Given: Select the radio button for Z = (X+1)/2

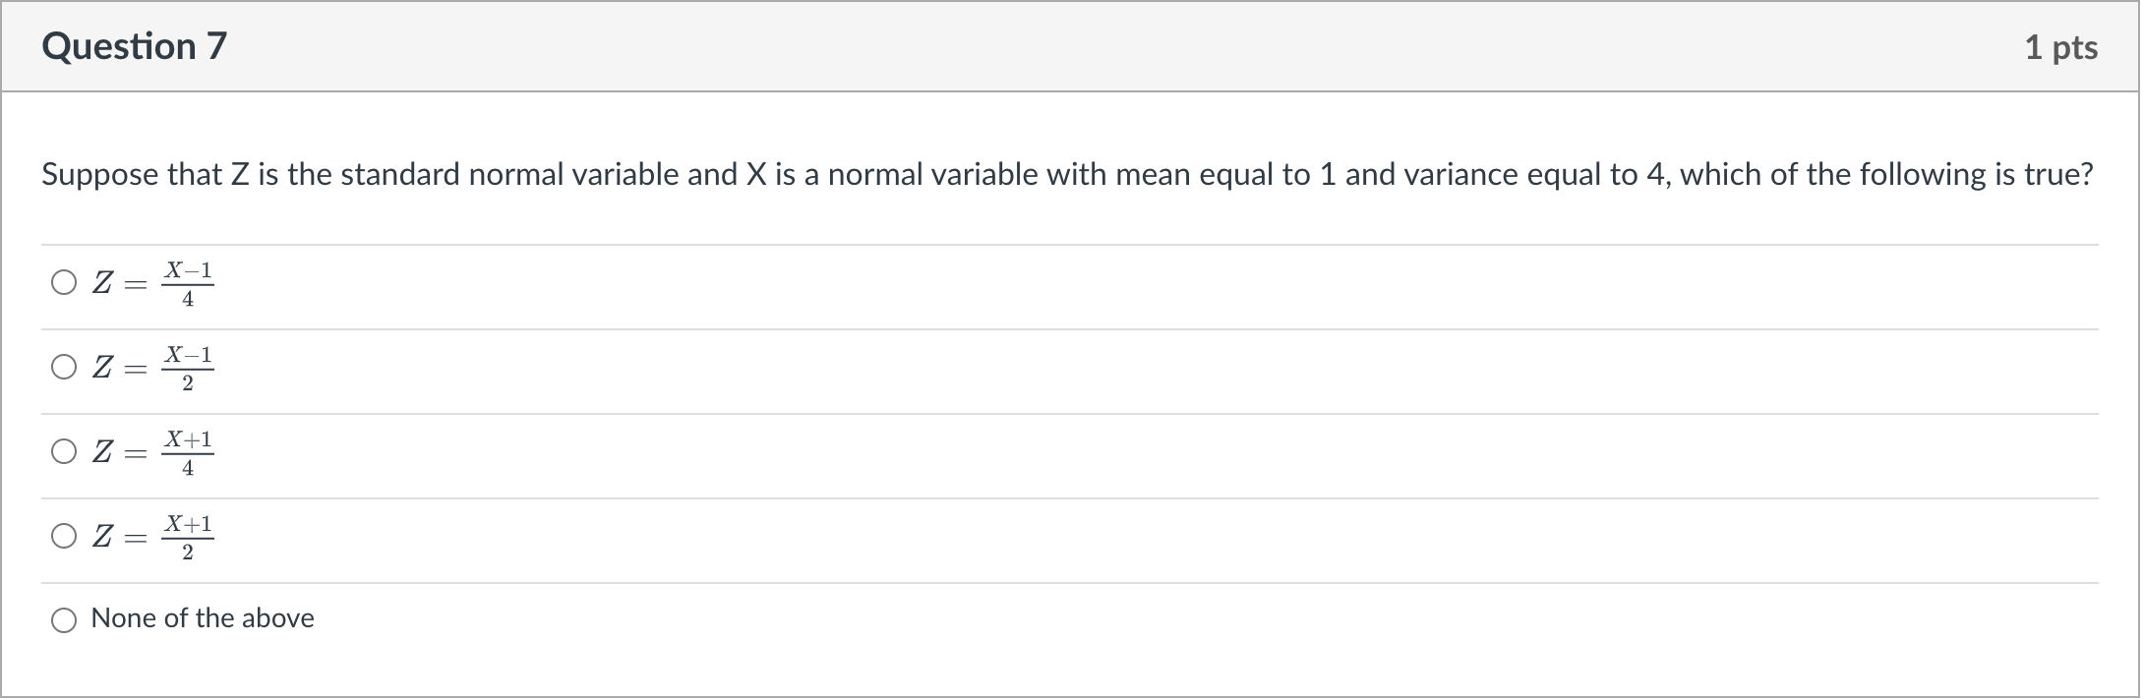Looking at the screenshot, I should coord(65,537).
